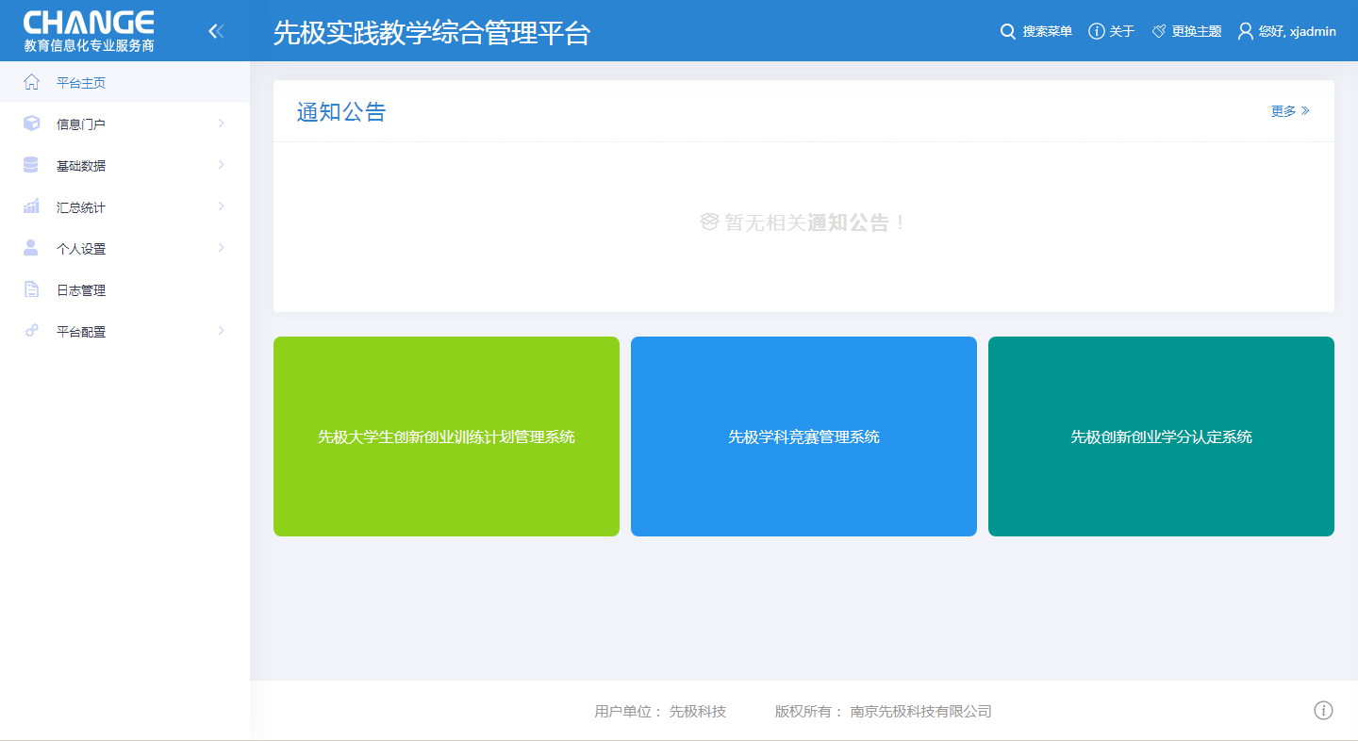Click the database icon for 基础数据
Screen dimensions: 1358x741
click(31, 165)
